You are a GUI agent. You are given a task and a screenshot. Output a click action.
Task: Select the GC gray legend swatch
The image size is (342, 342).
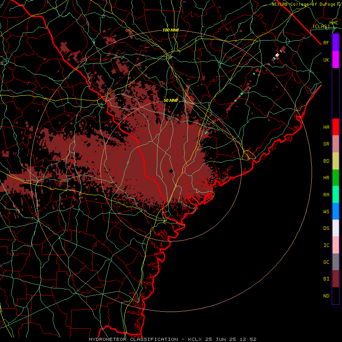(x=336, y=262)
